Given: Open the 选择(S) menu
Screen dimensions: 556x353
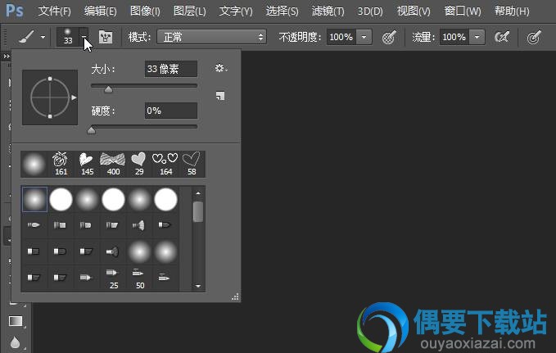Looking at the screenshot, I should coord(282,11).
